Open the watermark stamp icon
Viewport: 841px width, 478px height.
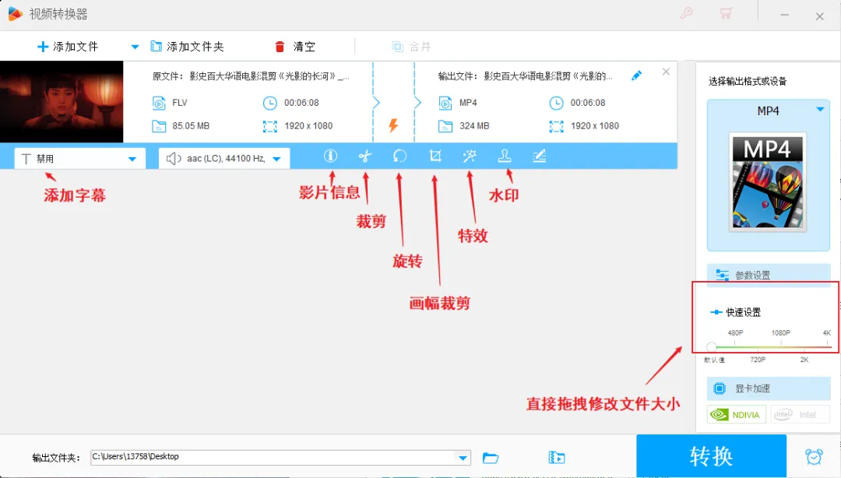coord(504,156)
